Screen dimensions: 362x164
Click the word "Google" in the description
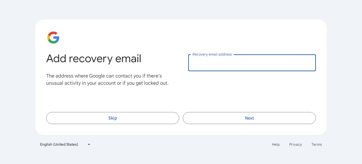tap(97, 76)
